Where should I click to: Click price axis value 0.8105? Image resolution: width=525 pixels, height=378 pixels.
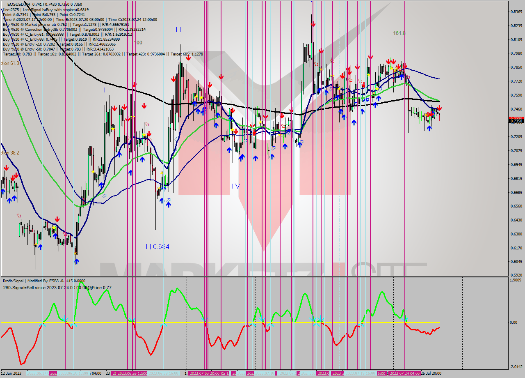point(516,40)
